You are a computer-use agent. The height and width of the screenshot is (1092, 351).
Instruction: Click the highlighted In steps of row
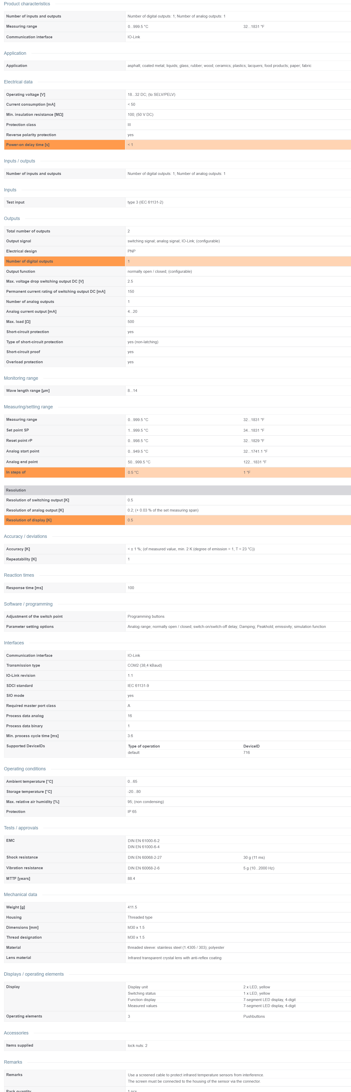177,472
